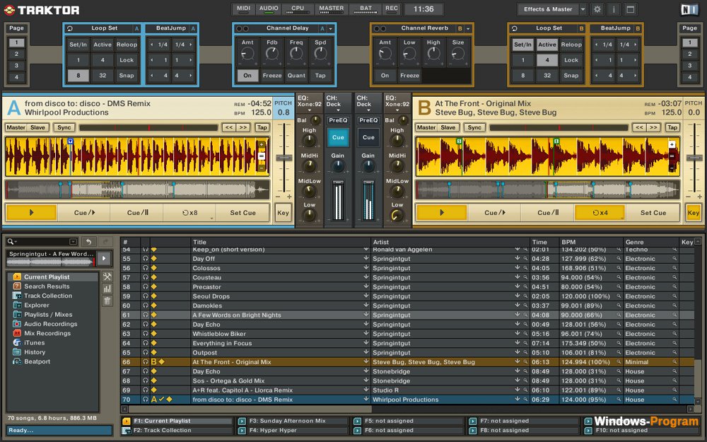
Task: Toggle deck B Cue monitor button
Action: [368, 138]
